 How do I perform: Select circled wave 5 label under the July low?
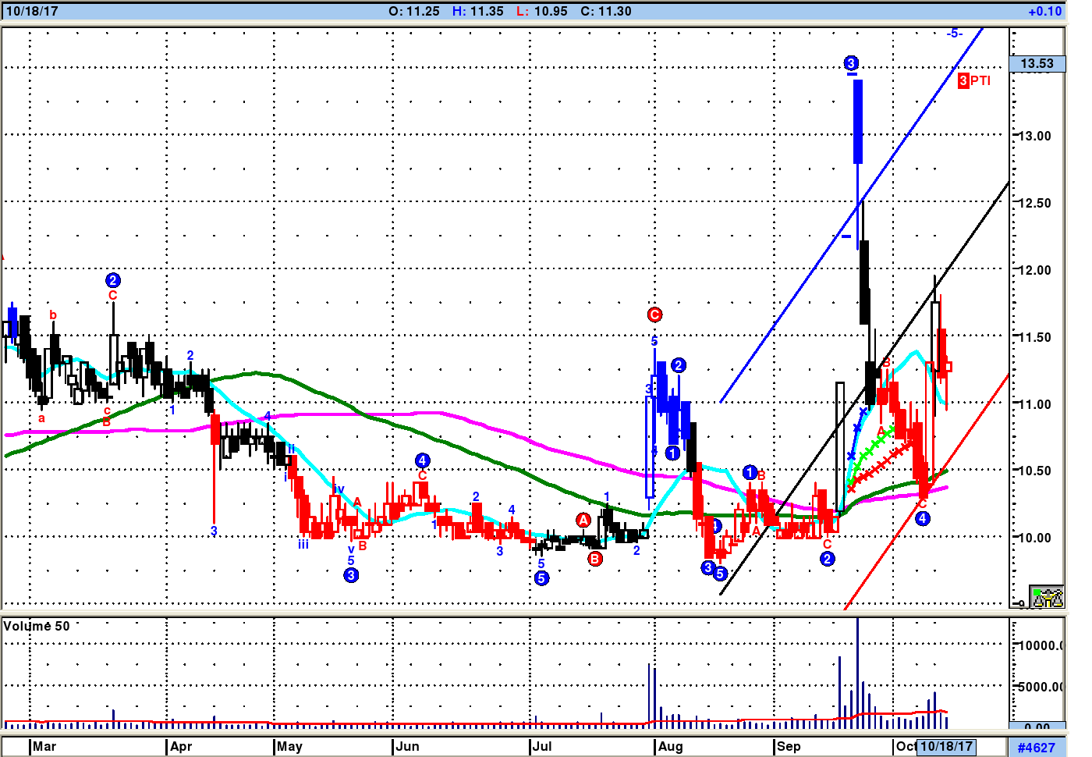541,578
